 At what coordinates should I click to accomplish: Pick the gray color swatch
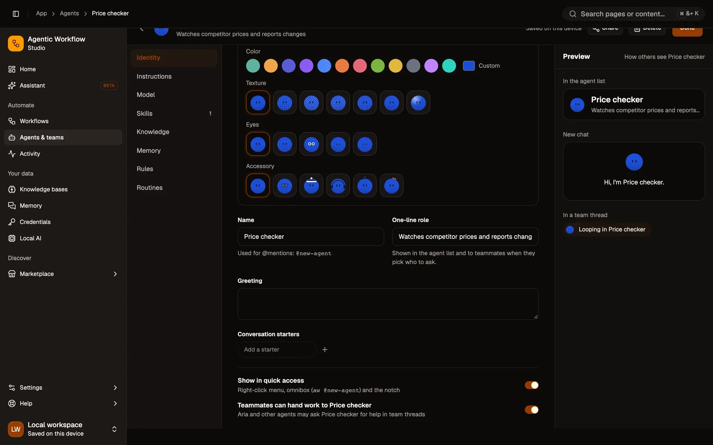(x=413, y=66)
